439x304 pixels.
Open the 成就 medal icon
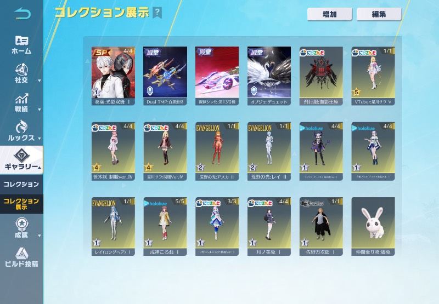(21, 225)
